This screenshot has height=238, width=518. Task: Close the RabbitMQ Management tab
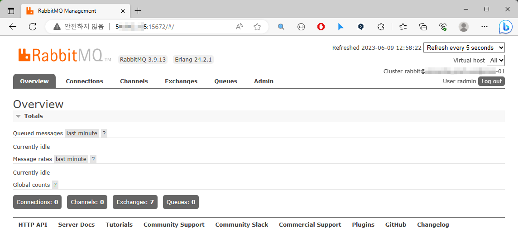123,11
